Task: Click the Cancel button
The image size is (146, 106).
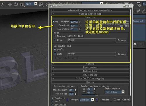Action: pyautogui.click(x=126, y=100)
